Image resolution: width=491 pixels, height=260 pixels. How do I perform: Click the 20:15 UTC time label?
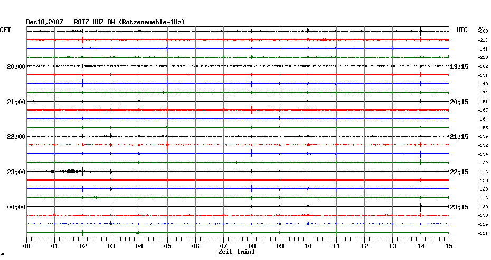point(459,102)
